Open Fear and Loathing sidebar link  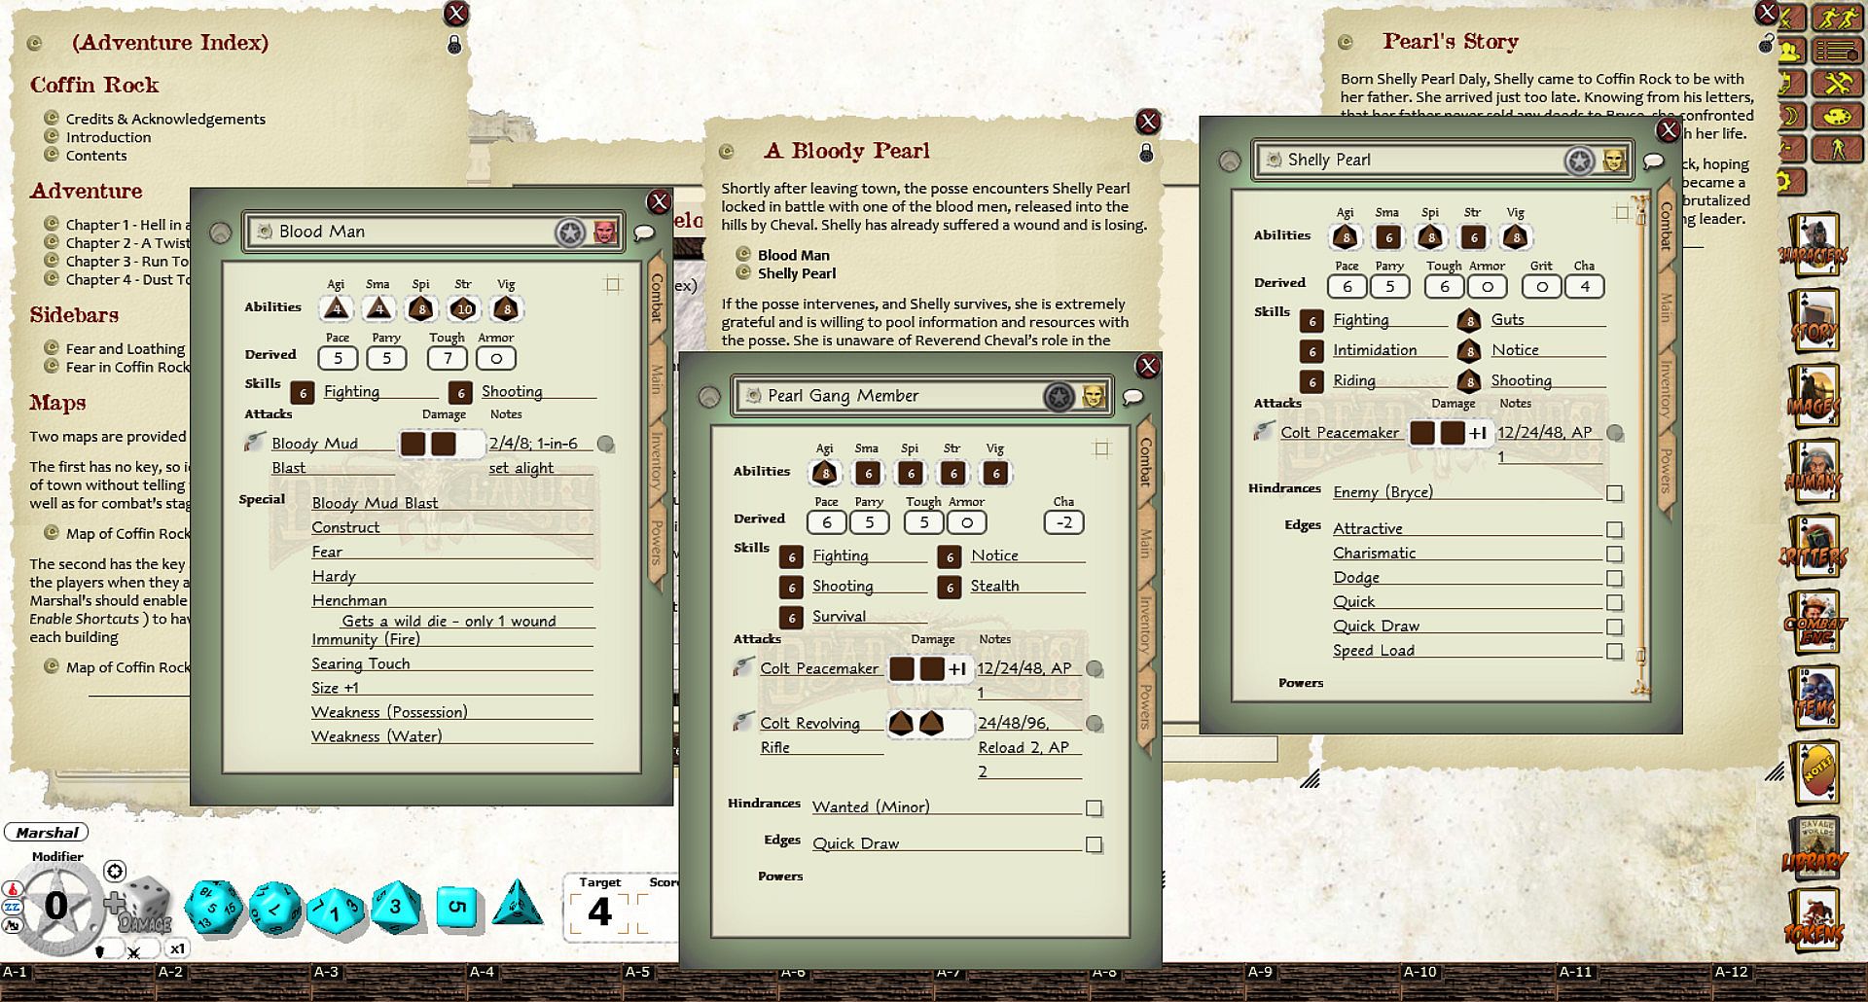point(126,348)
